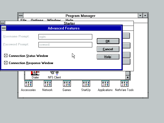Open the StartUp program group
Image resolution: width=164 pixels, height=123 pixels.
pyautogui.click(x=86, y=84)
